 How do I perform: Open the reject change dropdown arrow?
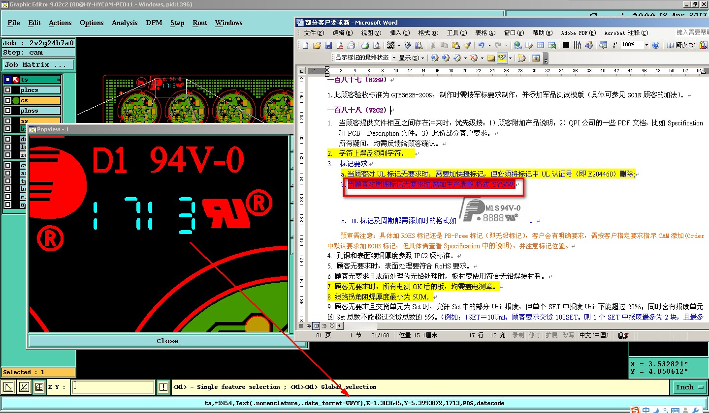click(x=482, y=58)
